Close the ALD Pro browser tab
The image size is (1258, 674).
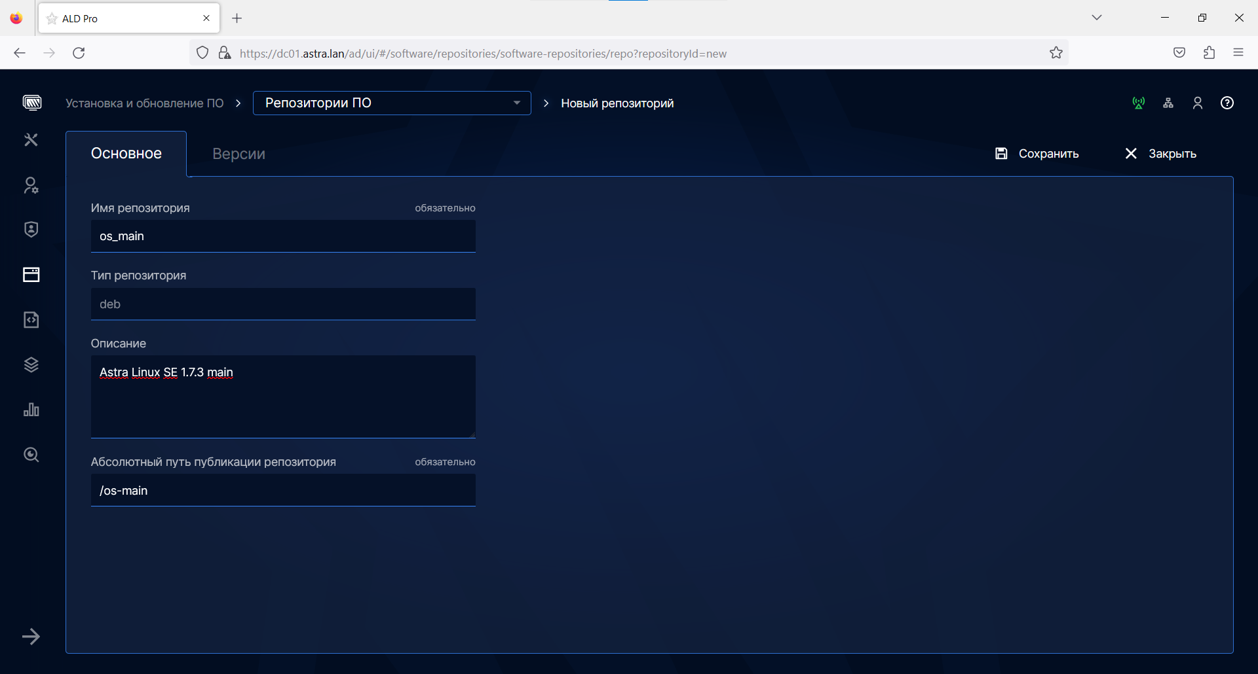pos(206,18)
